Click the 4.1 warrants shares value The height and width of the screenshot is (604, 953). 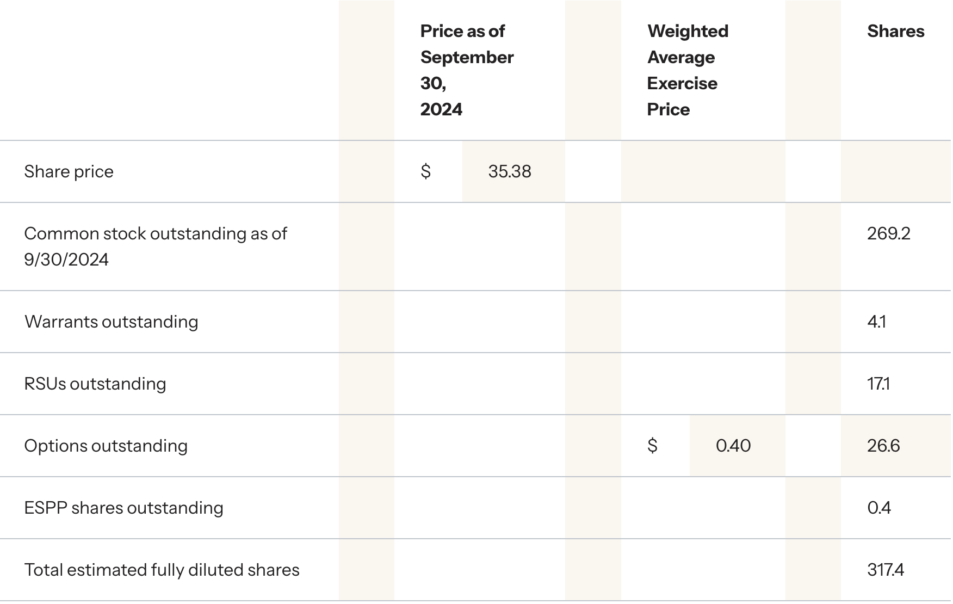click(876, 322)
